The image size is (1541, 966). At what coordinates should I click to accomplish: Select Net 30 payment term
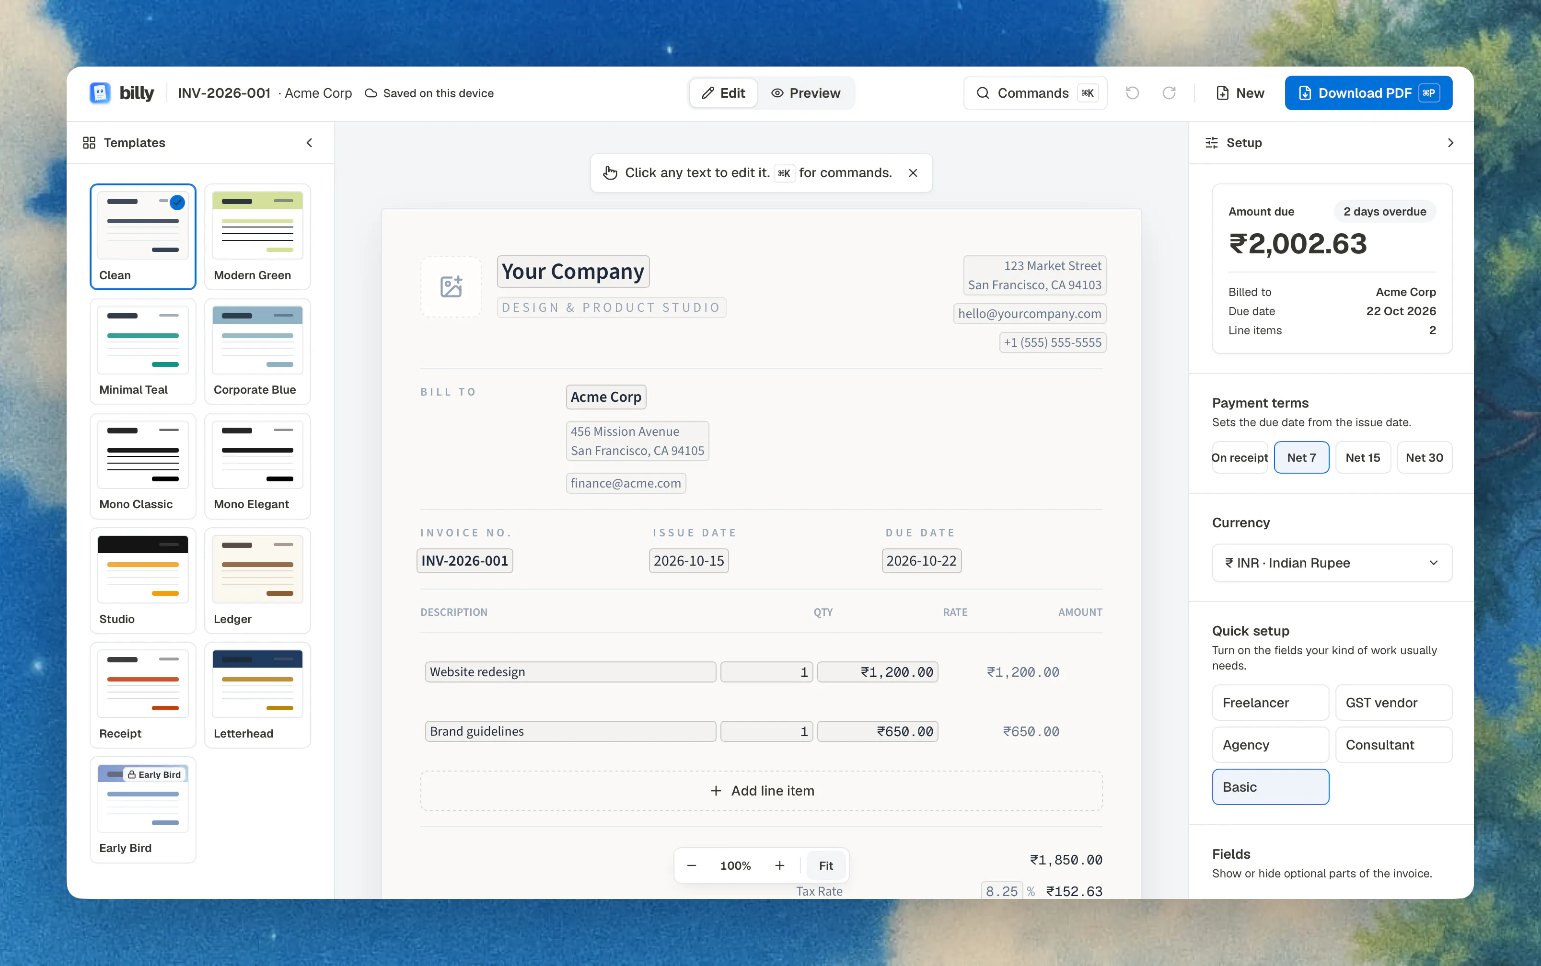1424,457
